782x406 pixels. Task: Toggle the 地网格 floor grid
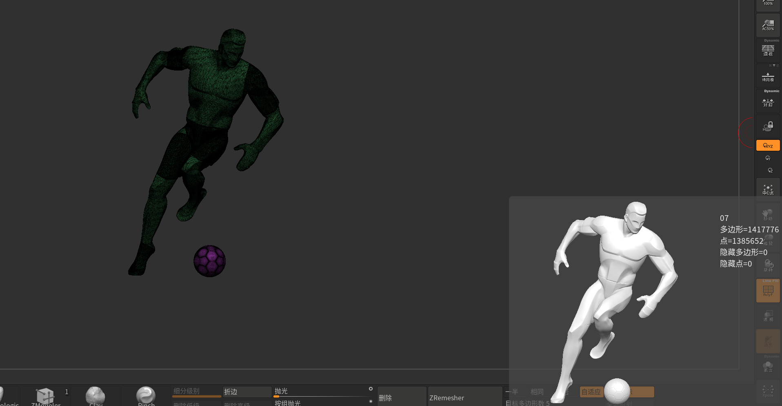pyautogui.click(x=768, y=76)
